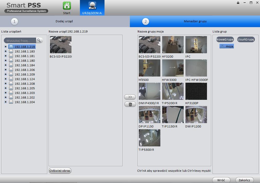The image size is (260, 183).
Task: Click the search magnifier icon
Action: (x=39, y=40)
